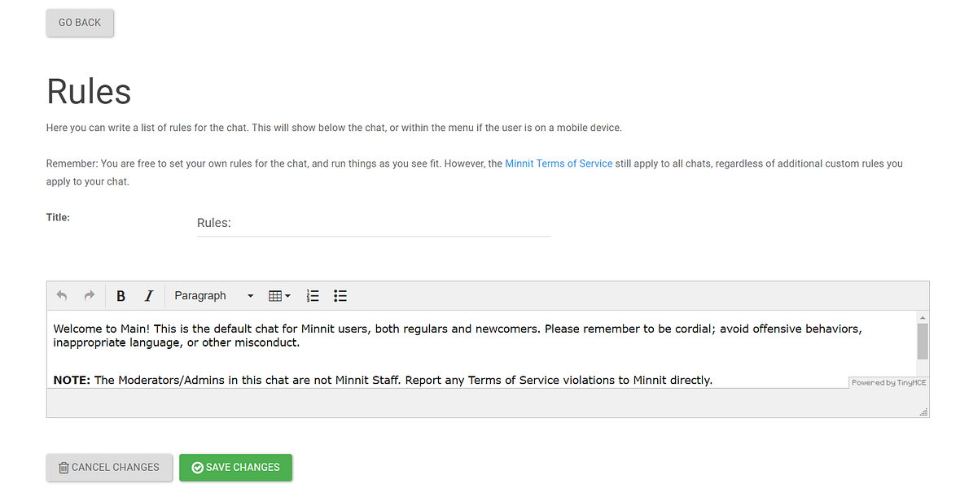This screenshot has width=960, height=488.
Task: Open the Paragraph format dropdown
Action: [x=213, y=296]
